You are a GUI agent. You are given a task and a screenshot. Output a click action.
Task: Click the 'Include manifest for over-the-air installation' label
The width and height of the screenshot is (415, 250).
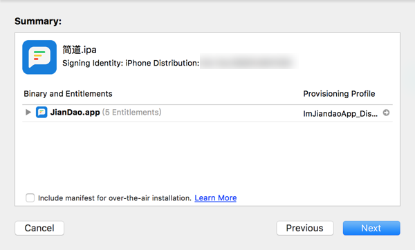click(x=115, y=198)
